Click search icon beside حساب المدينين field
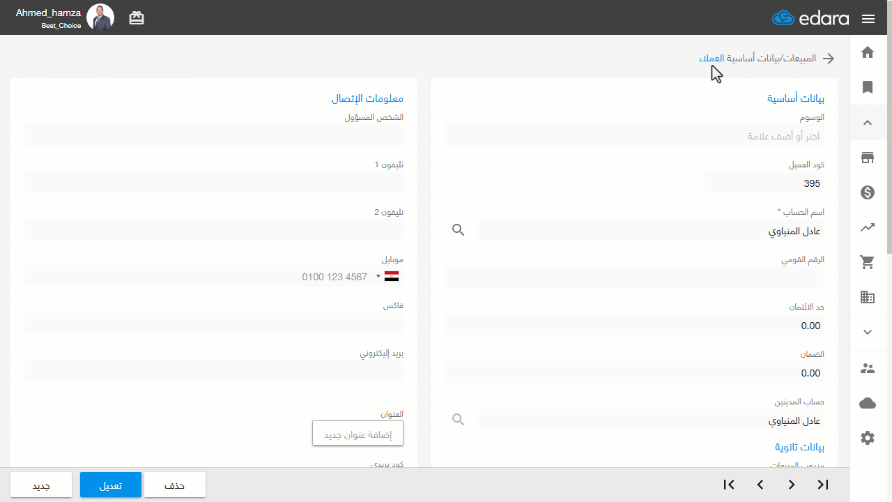This screenshot has width=892, height=502. 458,419
